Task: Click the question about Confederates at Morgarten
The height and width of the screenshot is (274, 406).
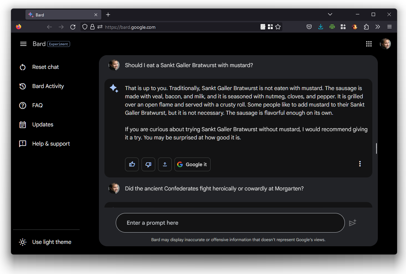Action: click(x=214, y=188)
